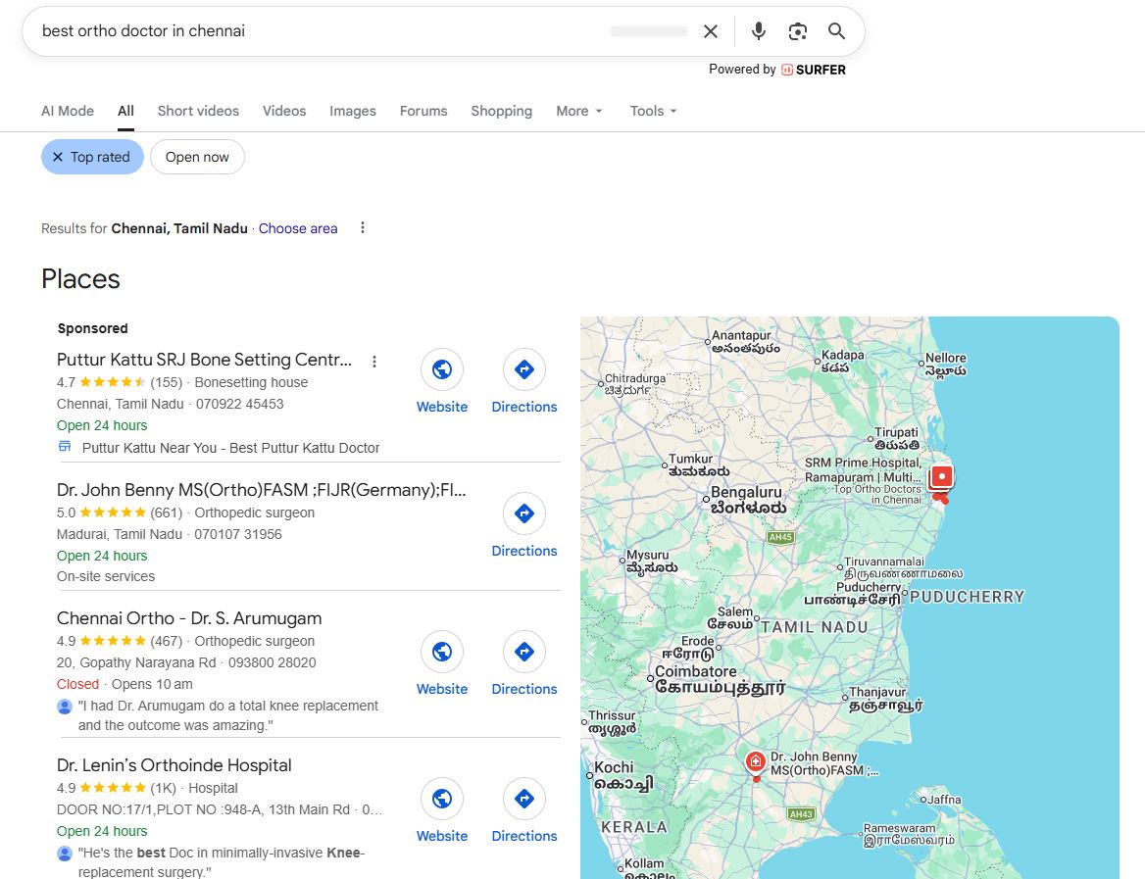Clear the search query with the X icon
Viewport: 1145px width, 879px height.
pyautogui.click(x=710, y=30)
